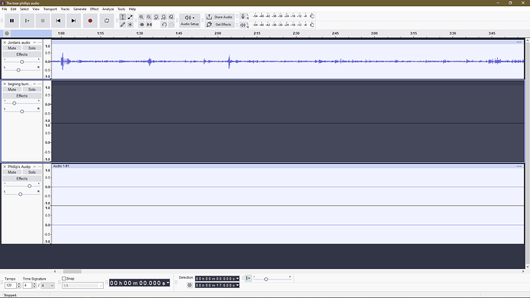The width and height of the screenshot is (530, 298).
Task: Open Effects for Jordans audio track
Action: 22,55
